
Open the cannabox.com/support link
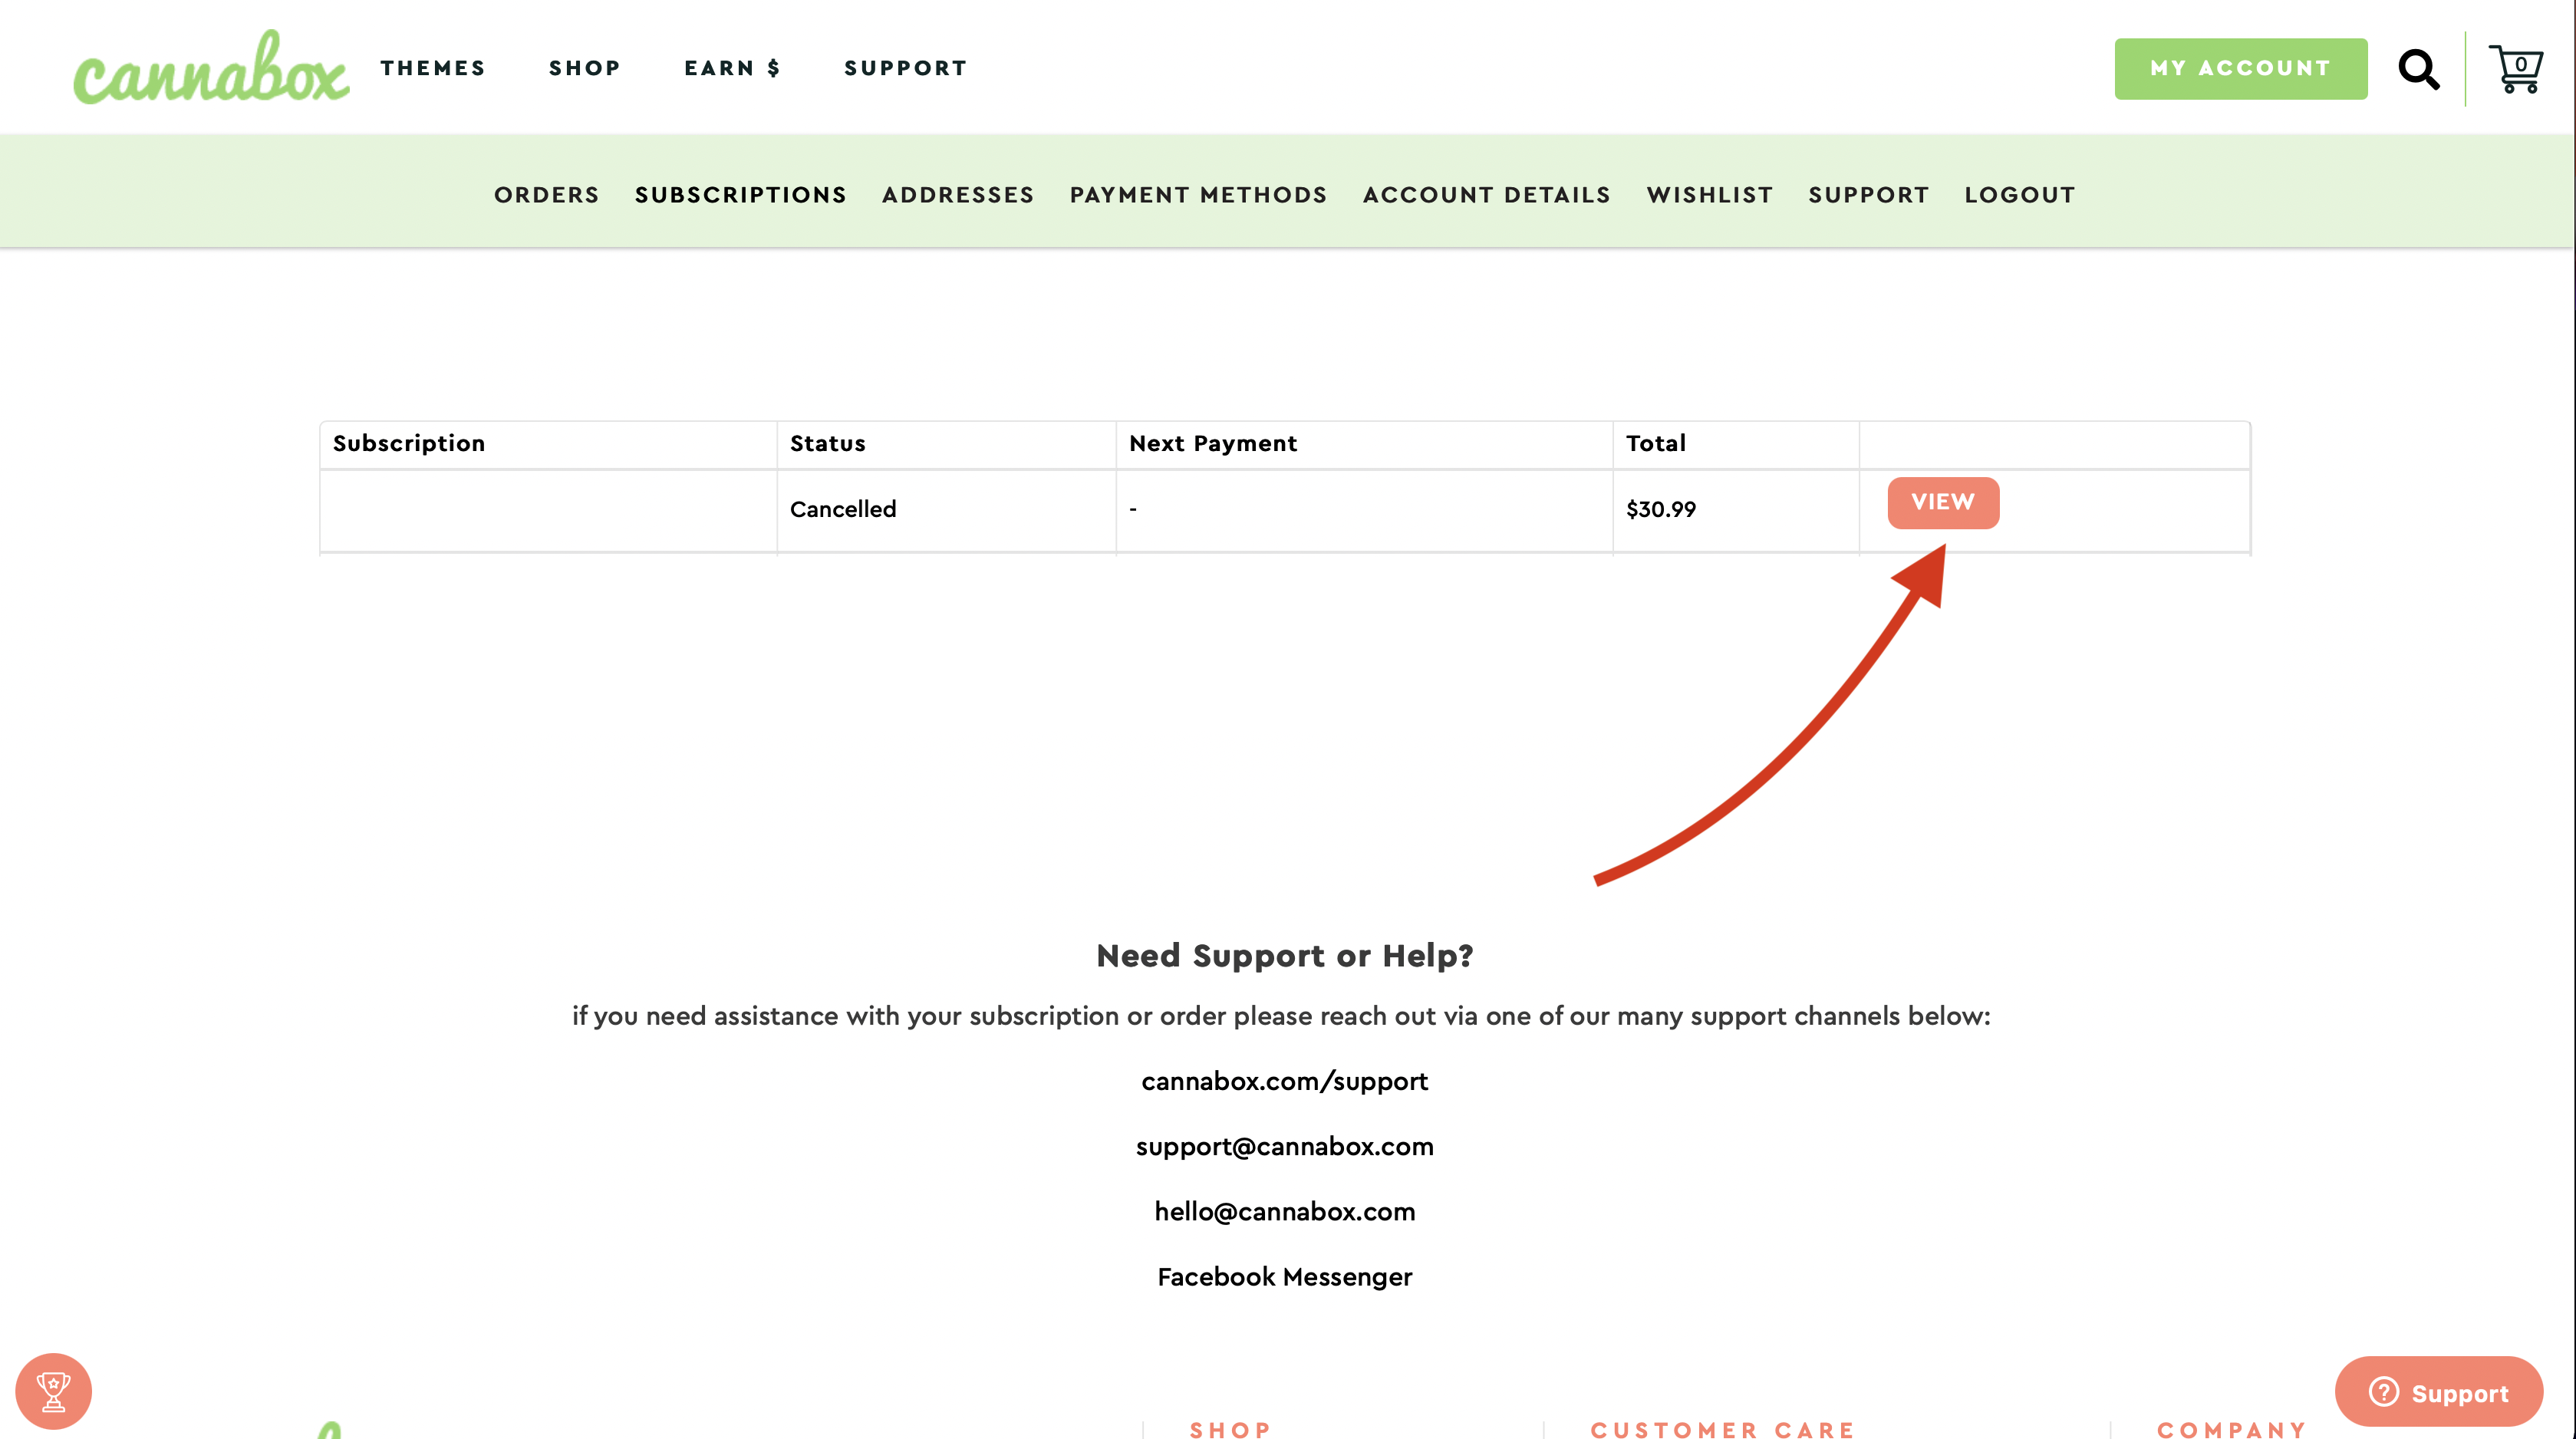[x=1285, y=1082]
